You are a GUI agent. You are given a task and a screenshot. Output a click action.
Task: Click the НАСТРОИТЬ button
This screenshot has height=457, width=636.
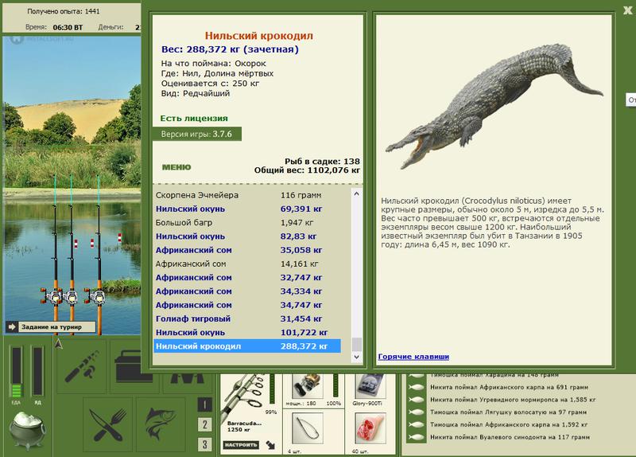pyautogui.click(x=241, y=445)
